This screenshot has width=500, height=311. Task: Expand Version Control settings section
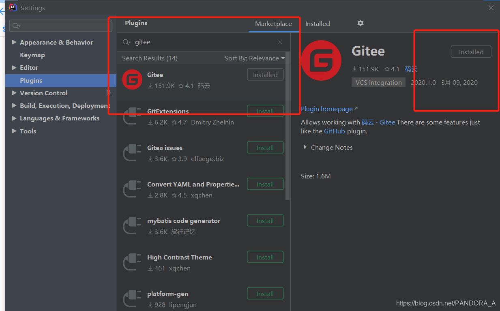tap(15, 93)
